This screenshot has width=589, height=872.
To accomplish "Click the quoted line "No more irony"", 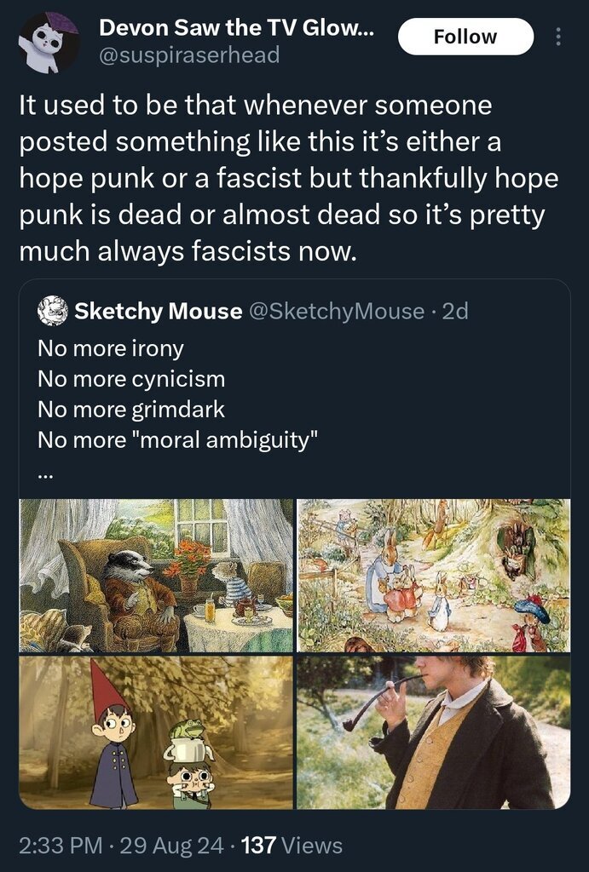I will (x=111, y=348).
